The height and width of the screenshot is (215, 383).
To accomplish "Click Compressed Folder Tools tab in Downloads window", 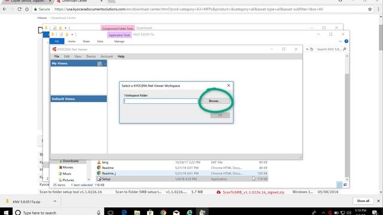I will [x=117, y=28].
